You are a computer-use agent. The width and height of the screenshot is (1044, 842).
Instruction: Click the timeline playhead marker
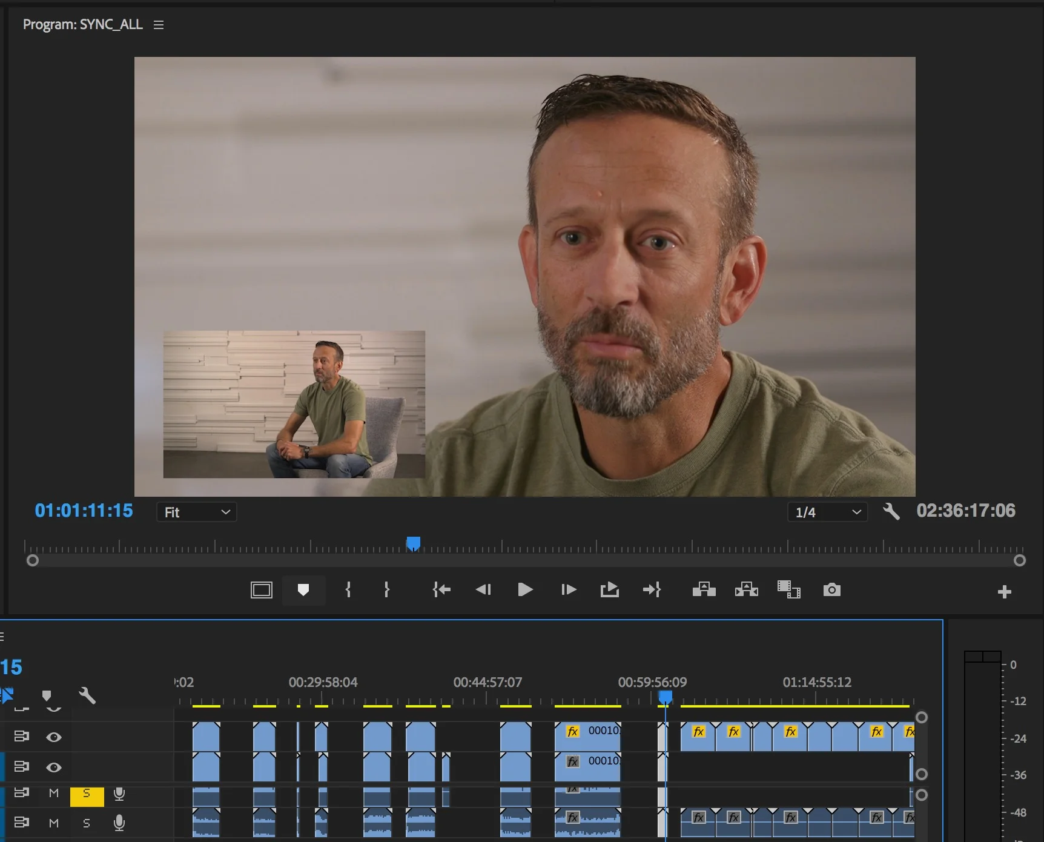(665, 697)
